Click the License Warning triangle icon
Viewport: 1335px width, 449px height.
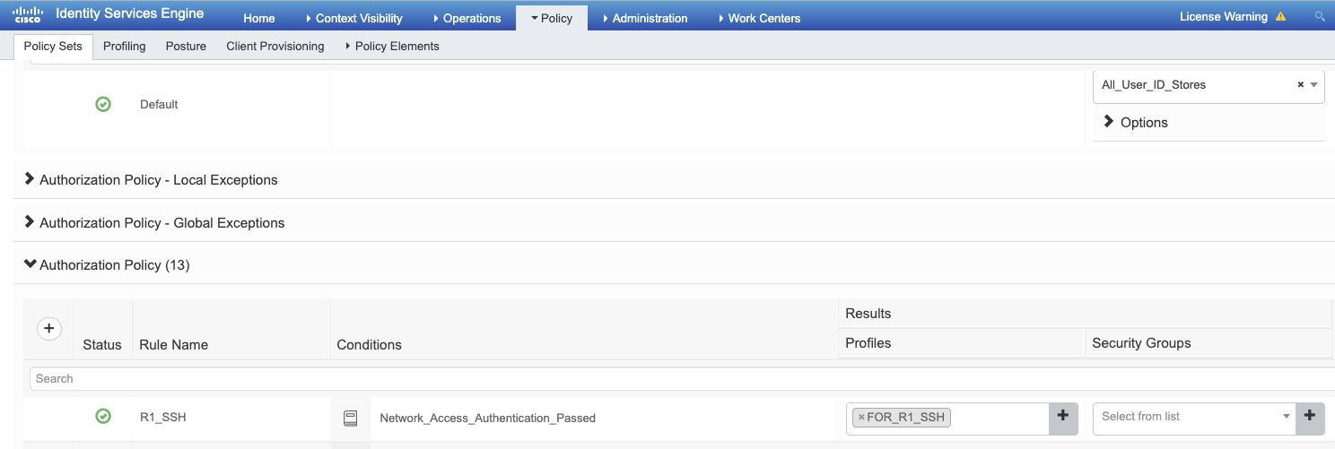[x=1280, y=17]
